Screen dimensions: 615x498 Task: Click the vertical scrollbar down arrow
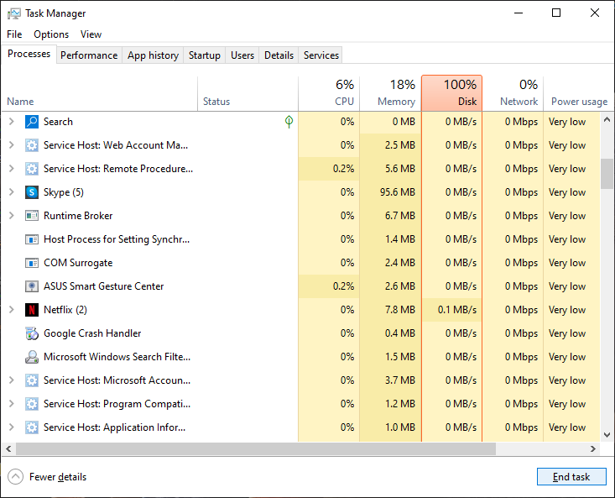(x=607, y=434)
